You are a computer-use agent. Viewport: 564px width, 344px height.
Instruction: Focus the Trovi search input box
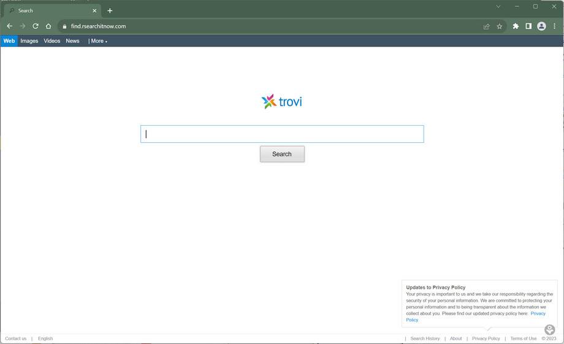click(x=282, y=134)
